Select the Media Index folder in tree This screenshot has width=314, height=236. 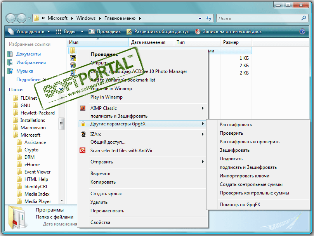(x=37, y=194)
